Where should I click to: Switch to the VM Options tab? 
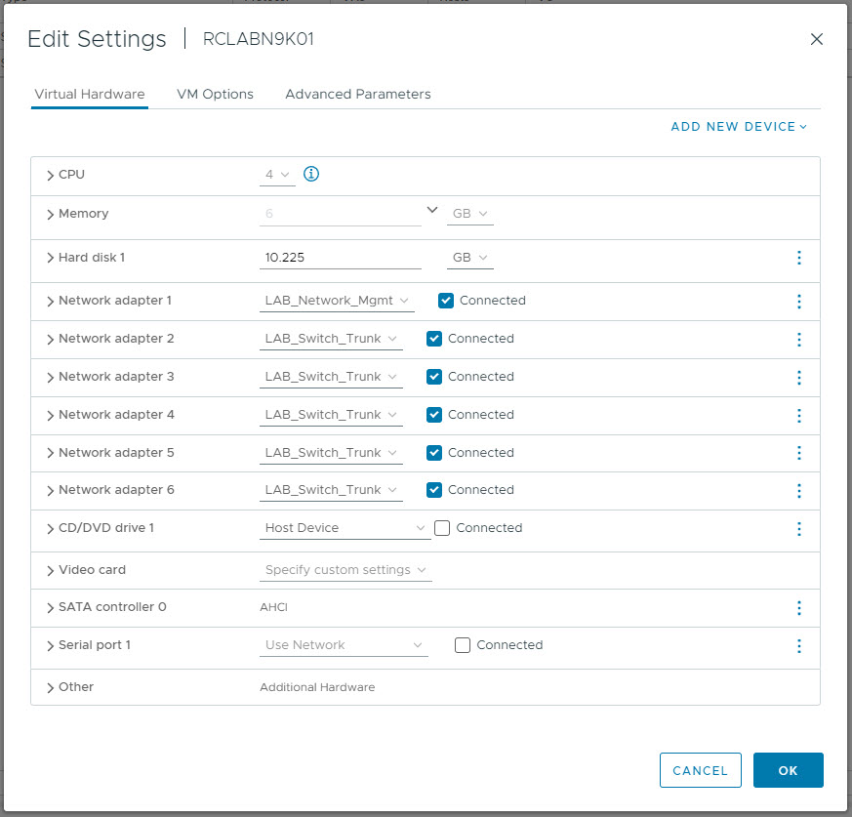[215, 94]
